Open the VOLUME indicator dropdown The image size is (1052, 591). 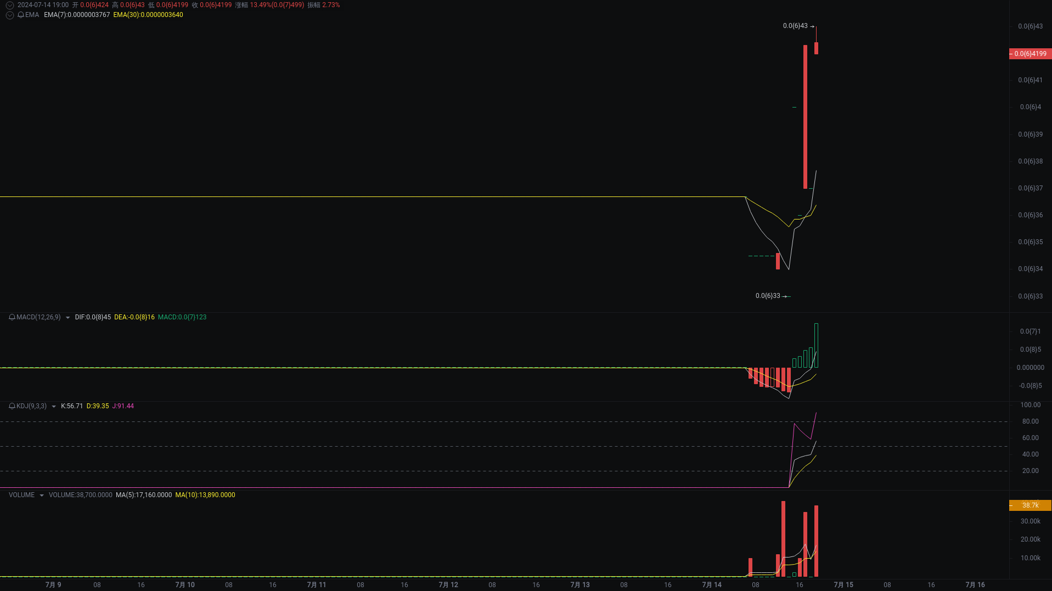(42, 495)
